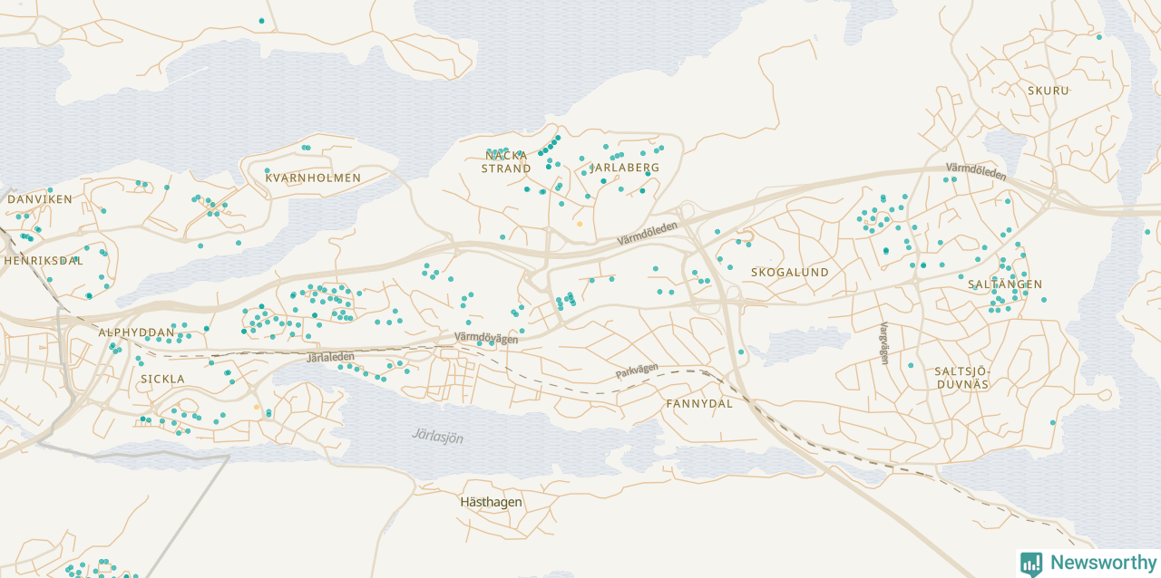
Task: Click the SKURU district label
Action: 1049,91
